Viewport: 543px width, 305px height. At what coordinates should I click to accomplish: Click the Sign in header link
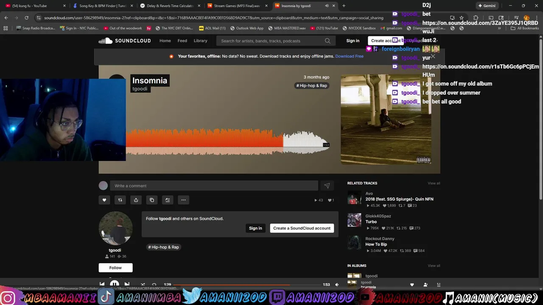[x=353, y=41]
